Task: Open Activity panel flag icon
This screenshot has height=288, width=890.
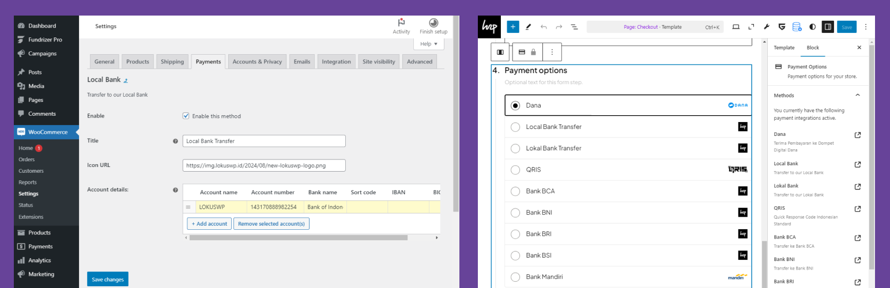Action: [401, 23]
